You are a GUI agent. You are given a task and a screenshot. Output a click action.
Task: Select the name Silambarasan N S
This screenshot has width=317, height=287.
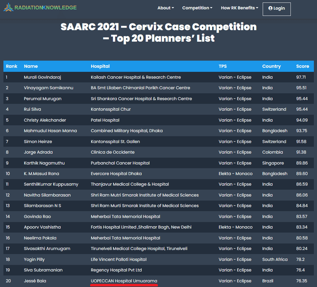coord(42,206)
